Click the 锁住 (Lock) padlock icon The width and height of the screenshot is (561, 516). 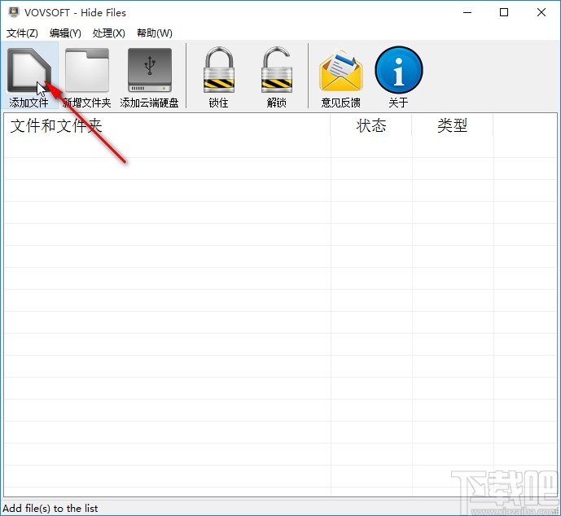click(x=218, y=70)
